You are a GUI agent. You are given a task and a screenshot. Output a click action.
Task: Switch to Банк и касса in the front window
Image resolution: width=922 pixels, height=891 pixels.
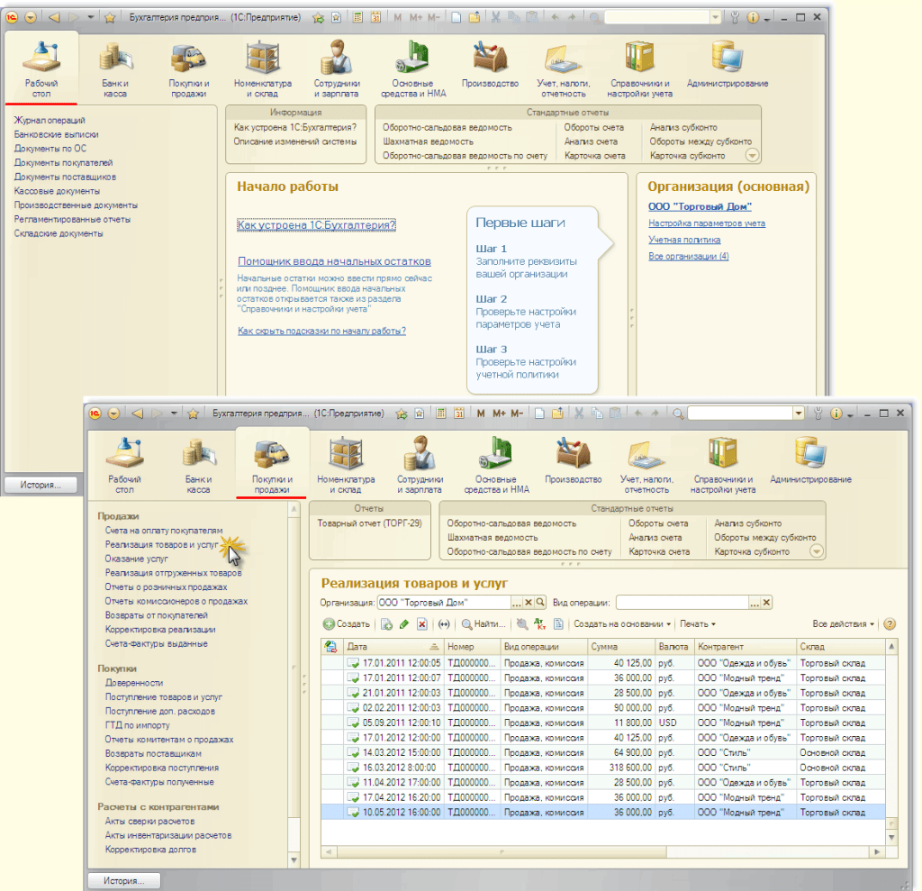[198, 464]
